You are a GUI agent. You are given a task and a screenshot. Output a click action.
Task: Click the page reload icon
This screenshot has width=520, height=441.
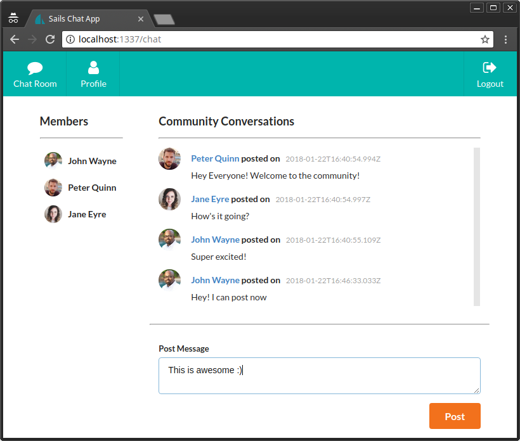pyautogui.click(x=50, y=39)
